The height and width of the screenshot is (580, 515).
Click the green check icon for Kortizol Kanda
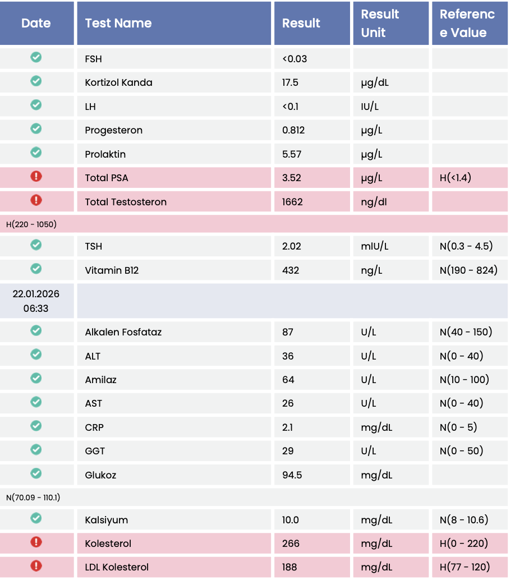coord(36,81)
